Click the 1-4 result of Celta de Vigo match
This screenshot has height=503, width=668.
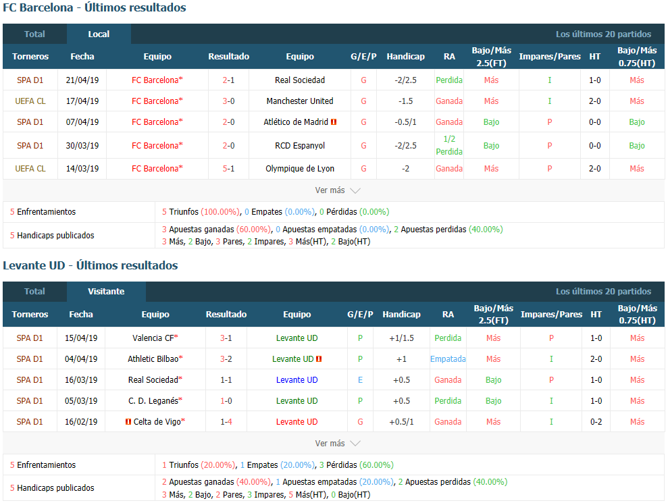pyautogui.click(x=226, y=422)
